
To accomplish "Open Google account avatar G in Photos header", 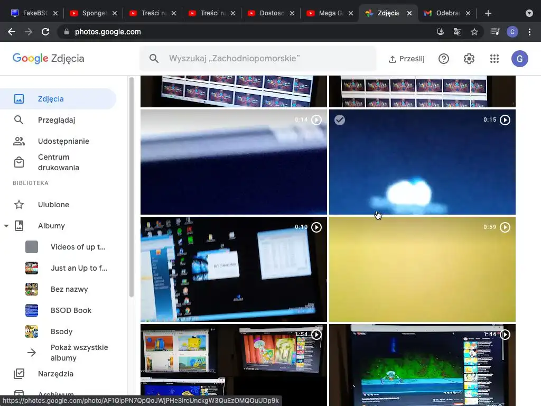I will pyautogui.click(x=520, y=59).
